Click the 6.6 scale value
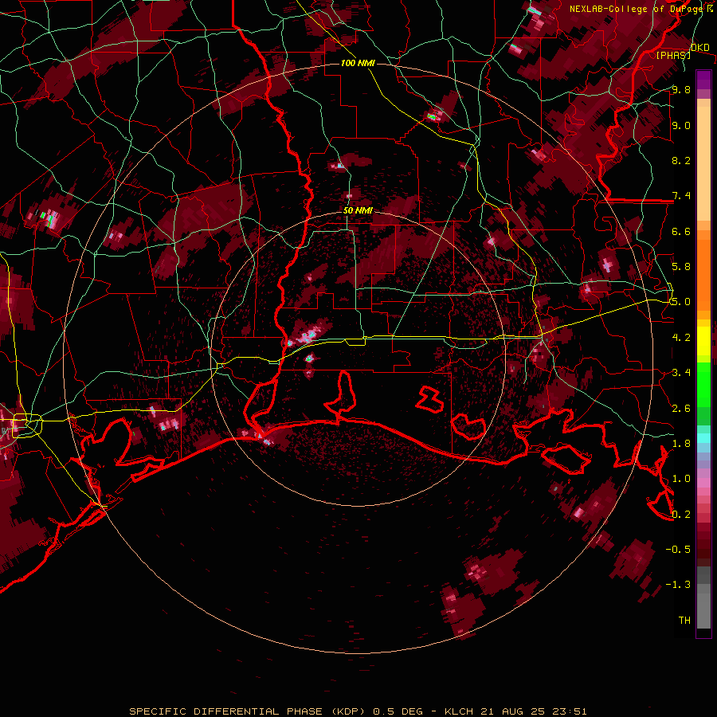717x717 pixels. click(x=681, y=231)
